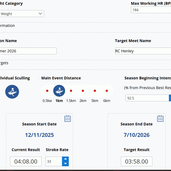Choose the 2km event distance

(x=83, y=91)
